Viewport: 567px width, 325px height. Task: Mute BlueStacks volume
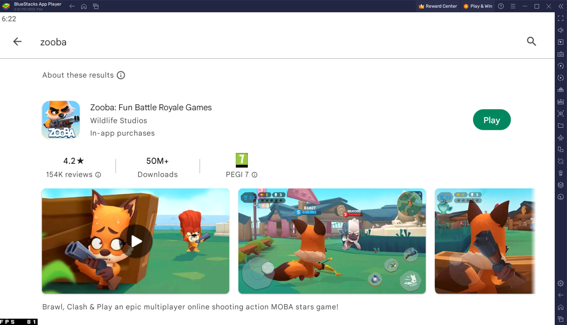(x=561, y=30)
